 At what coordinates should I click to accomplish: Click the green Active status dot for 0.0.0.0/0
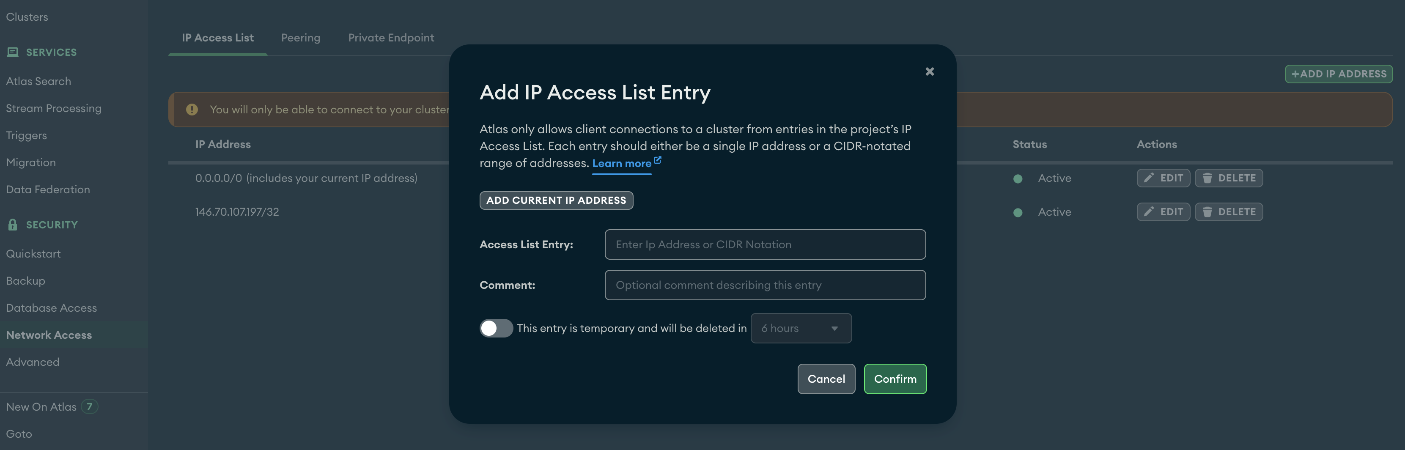[x=1018, y=179]
